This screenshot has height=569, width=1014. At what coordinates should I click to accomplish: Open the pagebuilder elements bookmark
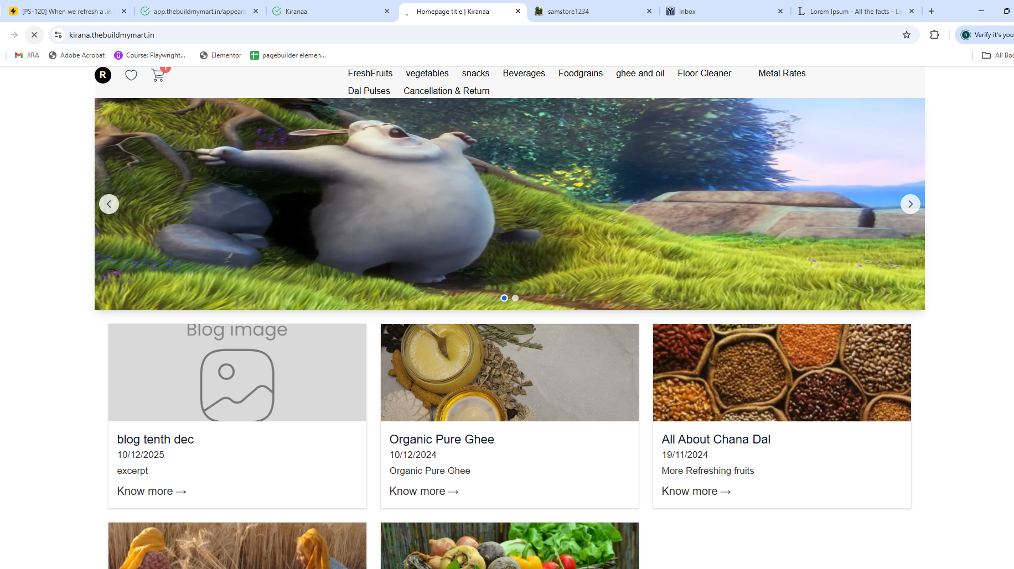(288, 55)
